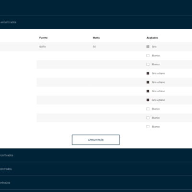Image resolution: width=192 pixels, height=192 pixels.
Task: Click the second Gris urbano swatch
Action: tap(148, 82)
